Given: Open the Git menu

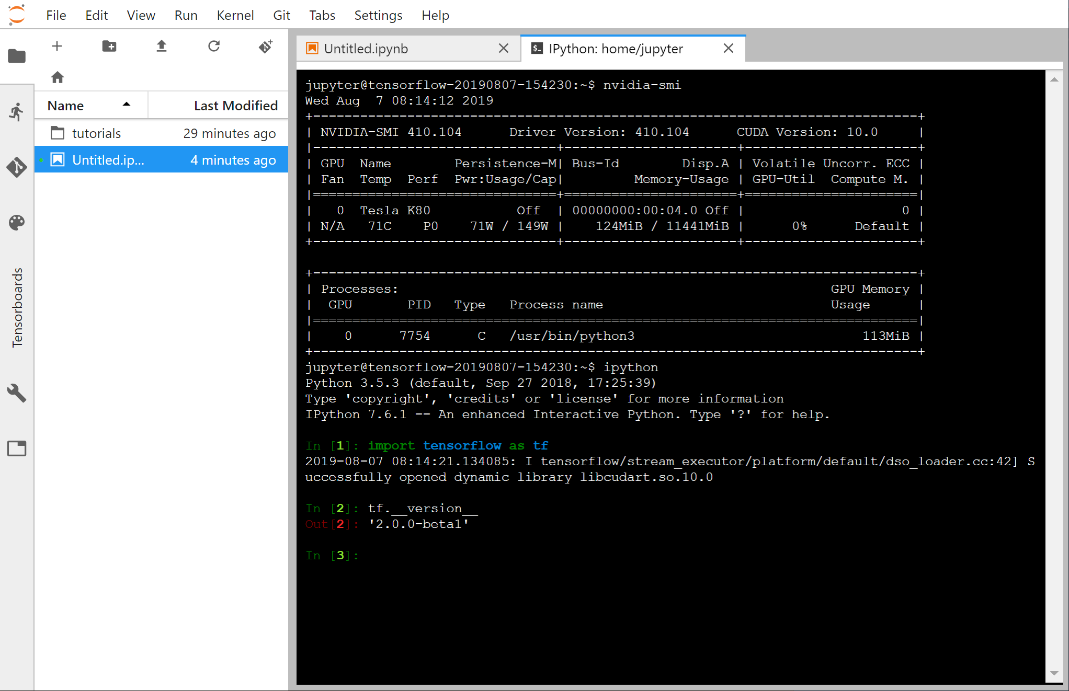Looking at the screenshot, I should (x=281, y=15).
